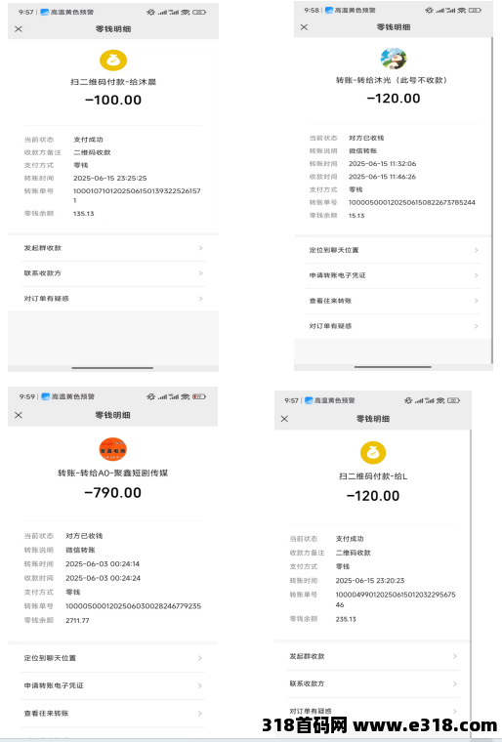Select the title 转账-转给沐光（此号不收款）
502x742 pixels.
pos(393,80)
